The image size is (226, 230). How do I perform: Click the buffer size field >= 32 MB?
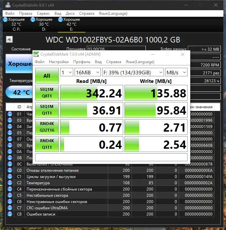point(204,49)
